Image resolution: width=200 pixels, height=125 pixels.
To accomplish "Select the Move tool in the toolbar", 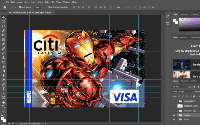I will point(3,17).
